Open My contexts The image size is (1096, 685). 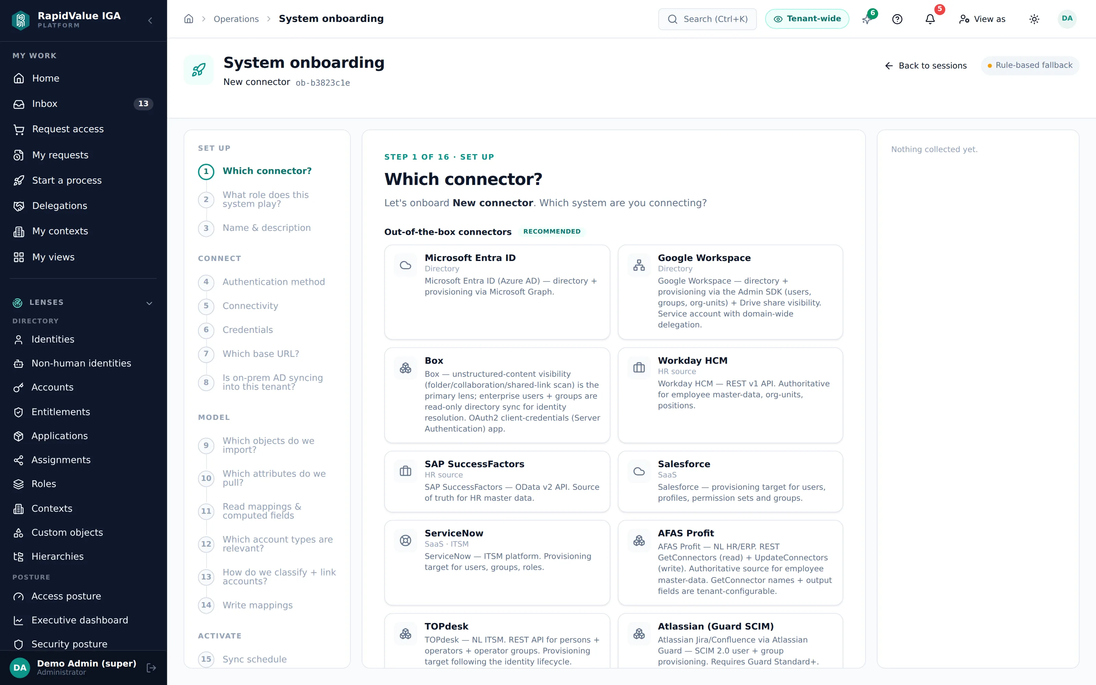tap(83, 231)
